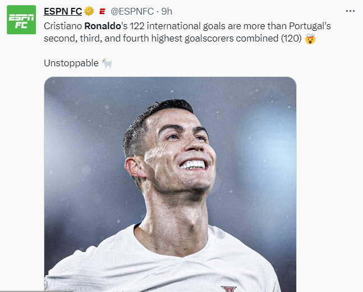Click the red ESPN affiliate badge
The image size is (363, 292).
click(x=102, y=11)
